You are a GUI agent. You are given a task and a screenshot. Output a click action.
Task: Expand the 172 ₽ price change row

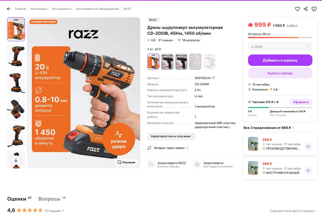click(x=280, y=47)
